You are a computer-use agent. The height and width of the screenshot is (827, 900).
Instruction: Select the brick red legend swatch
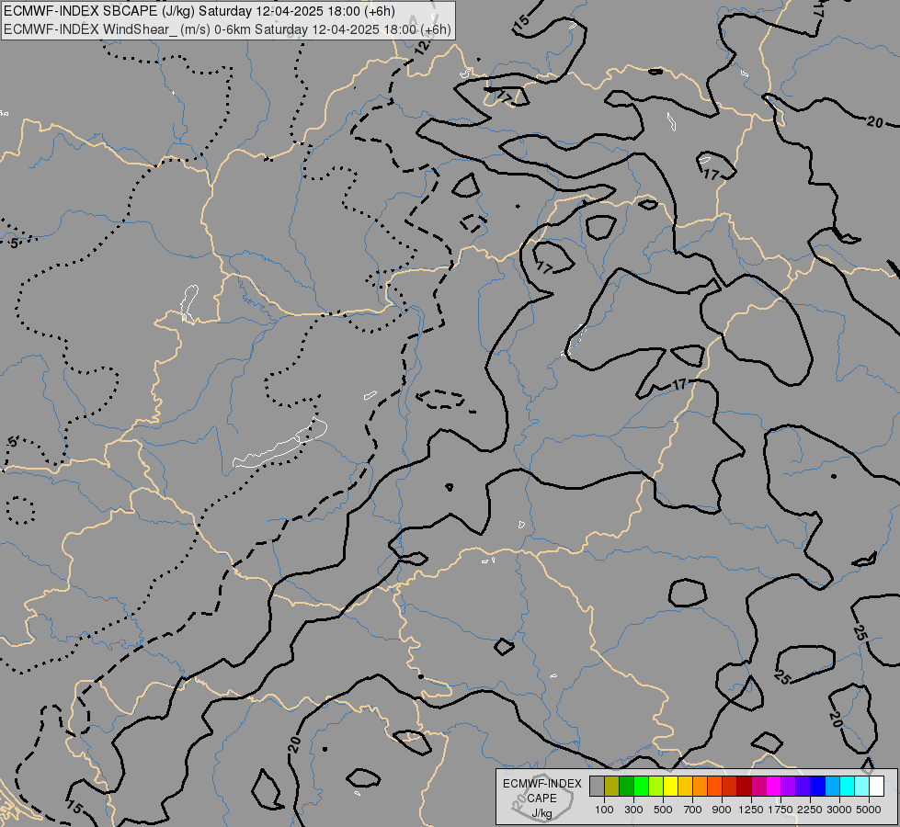[x=730, y=786]
